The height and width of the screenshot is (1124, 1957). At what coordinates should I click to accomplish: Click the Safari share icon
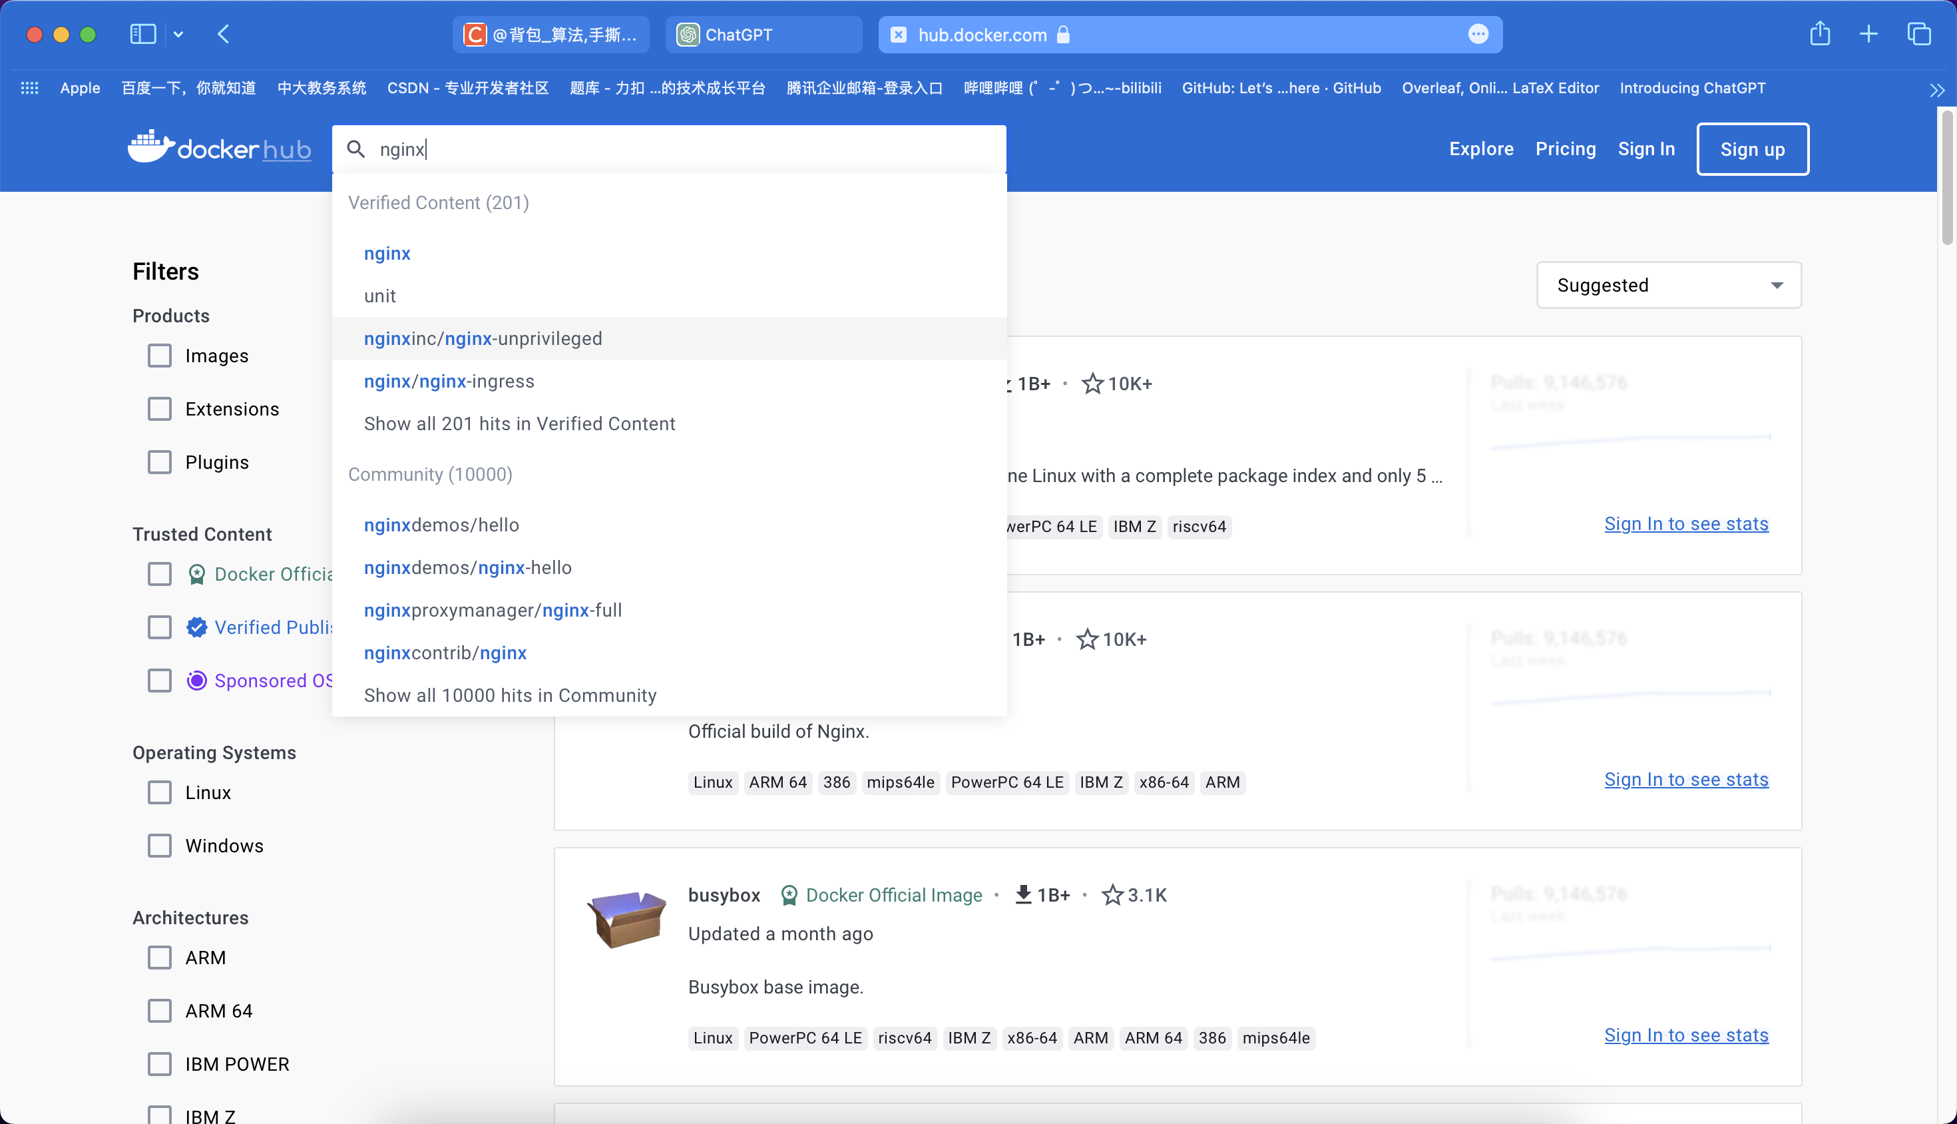click(x=1820, y=34)
